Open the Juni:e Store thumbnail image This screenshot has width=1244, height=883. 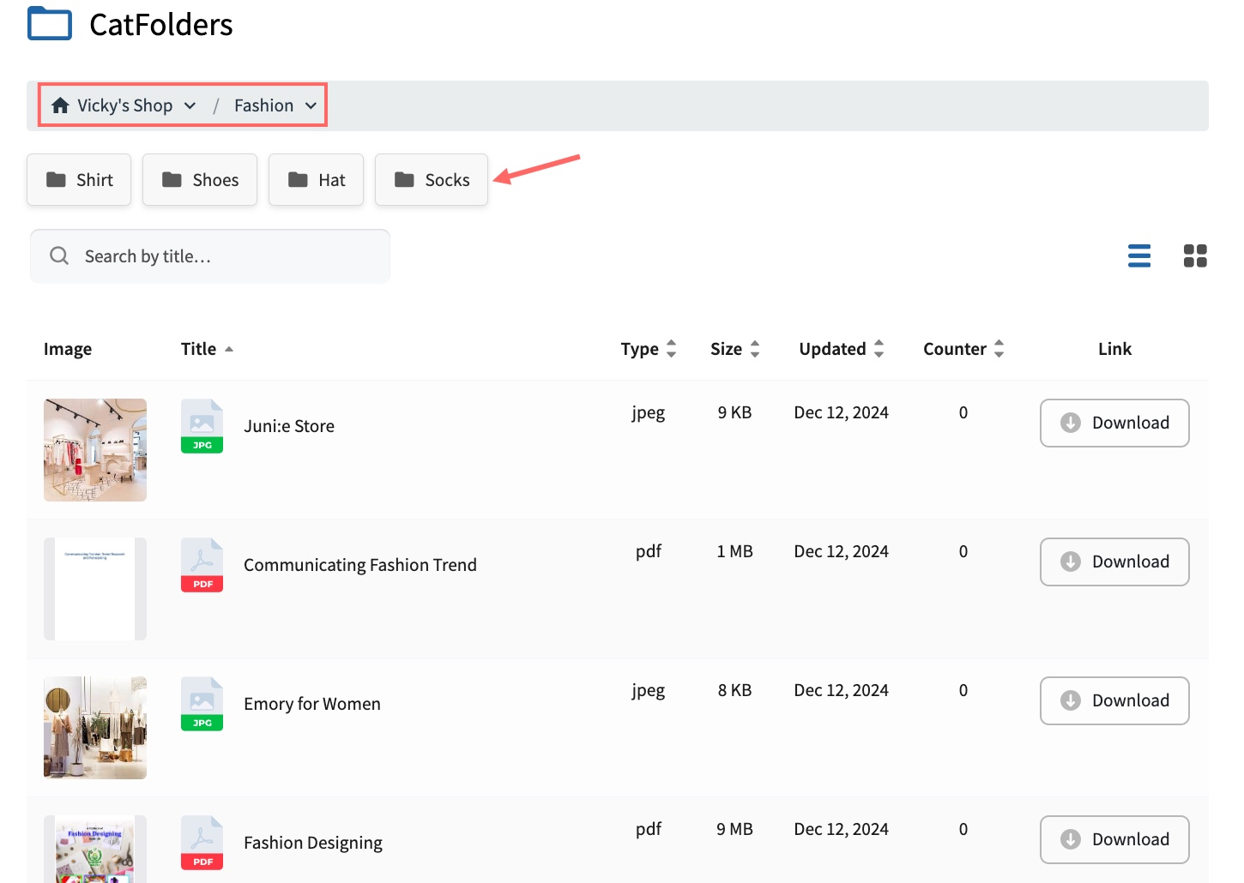click(x=95, y=450)
